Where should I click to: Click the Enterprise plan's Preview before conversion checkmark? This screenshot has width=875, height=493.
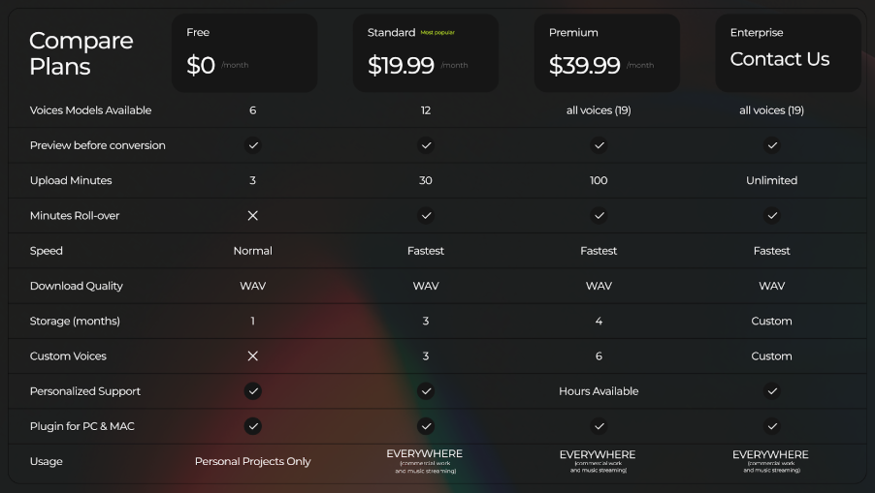[772, 145]
